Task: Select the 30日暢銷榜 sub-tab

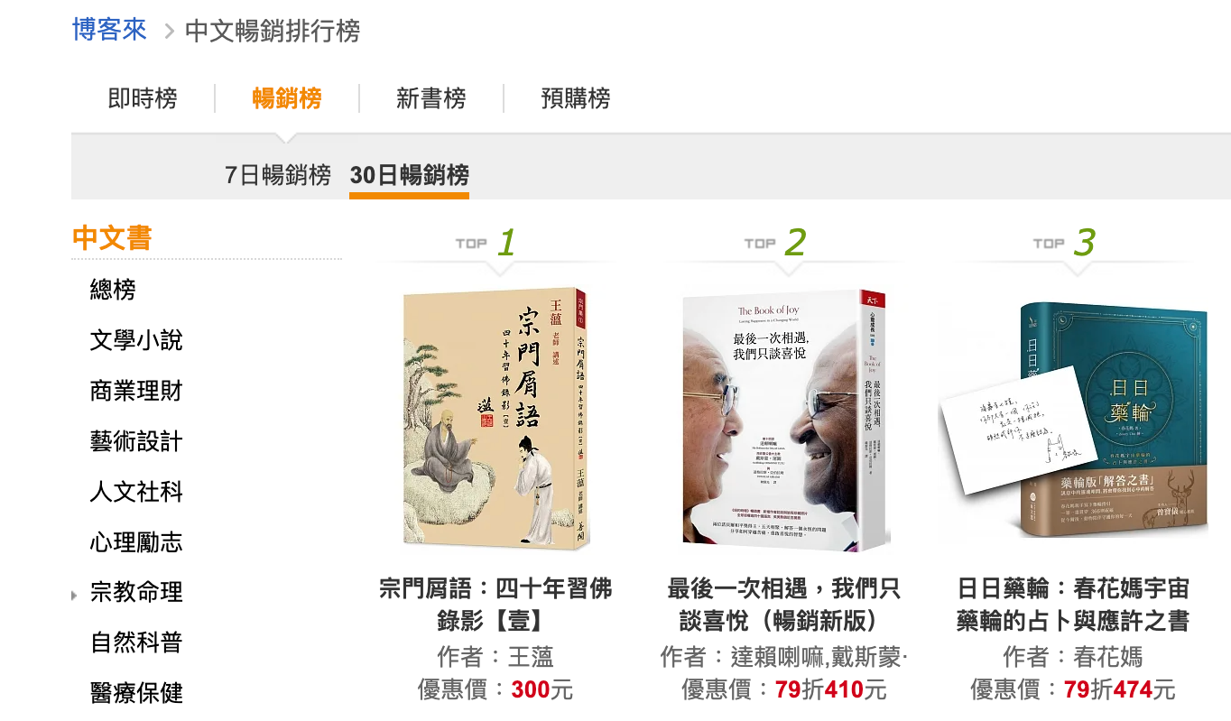Action: tap(410, 174)
